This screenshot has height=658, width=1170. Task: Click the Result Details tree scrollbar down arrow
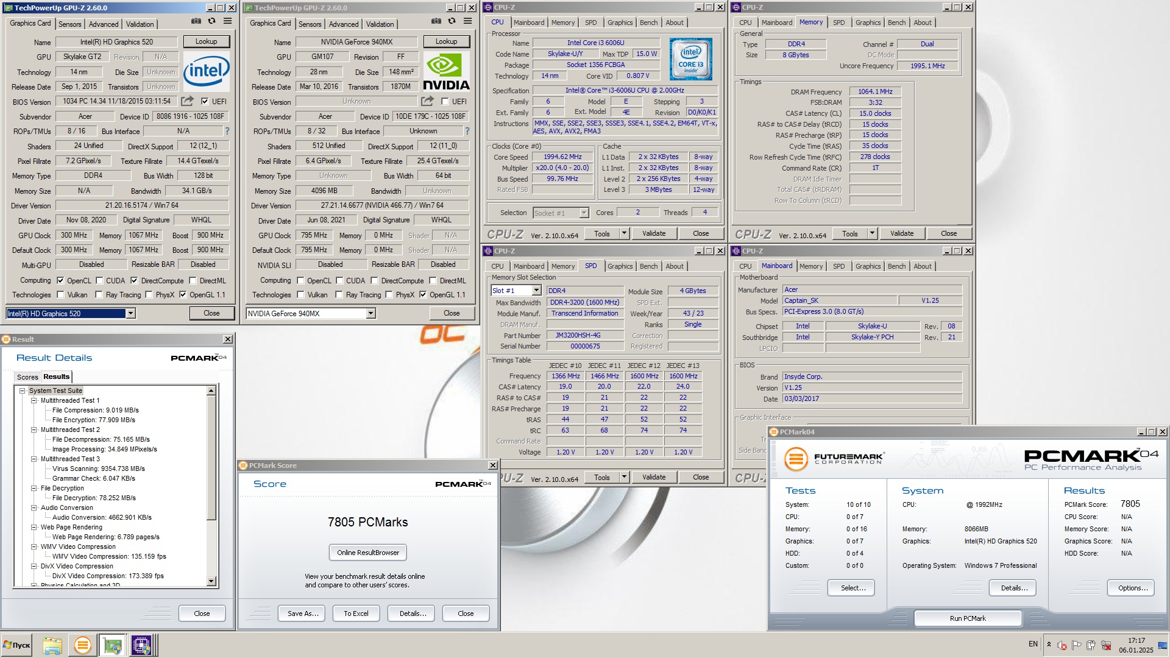click(x=211, y=582)
